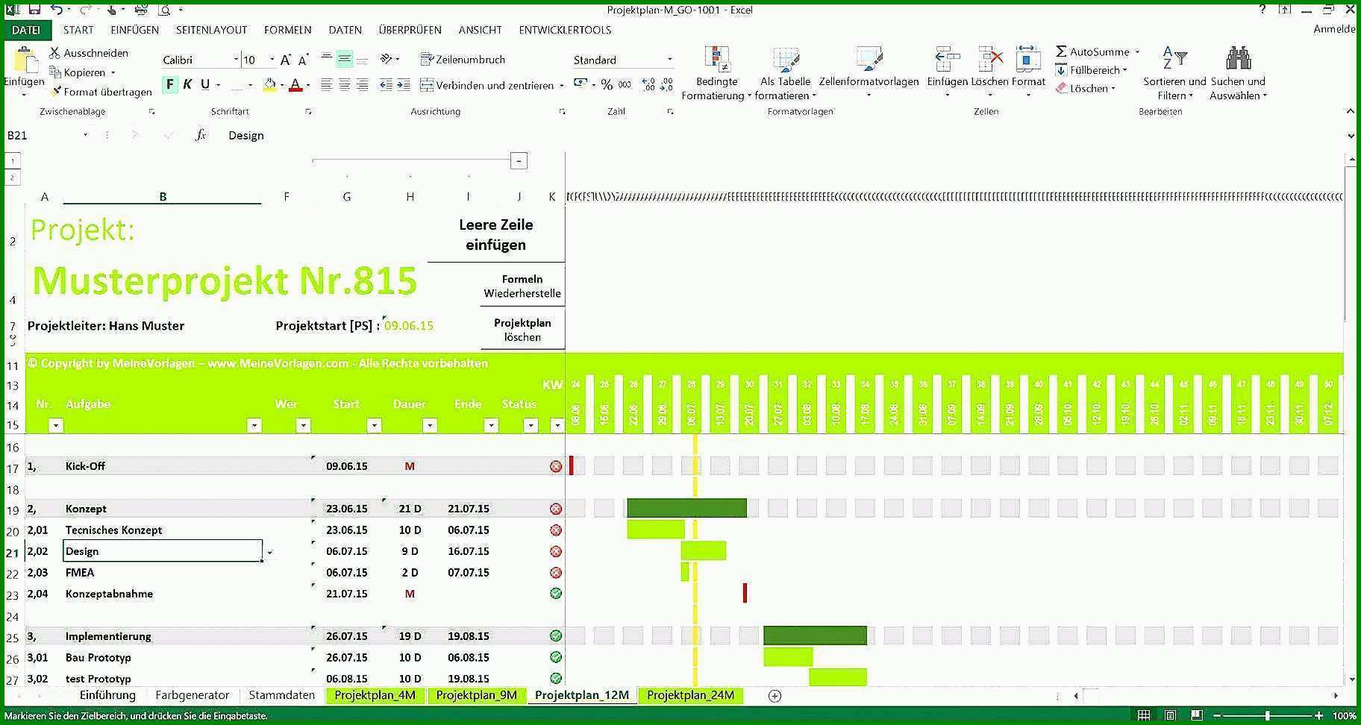Collapse column group minus button
This screenshot has height=725, width=1361.
pos(519,160)
